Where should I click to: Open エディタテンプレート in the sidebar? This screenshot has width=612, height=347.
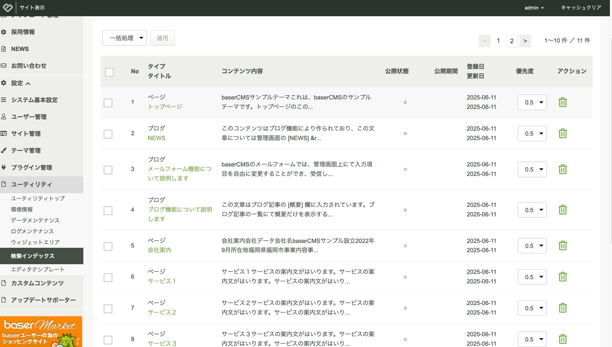click(38, 269)
